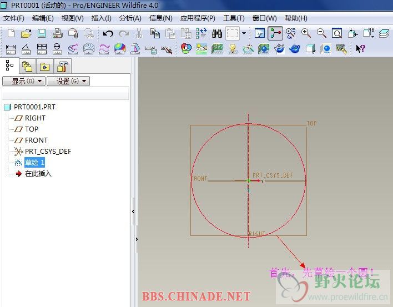Click the Undo arrow icon
The image size is (393, 307).
[x=108, y=33]
